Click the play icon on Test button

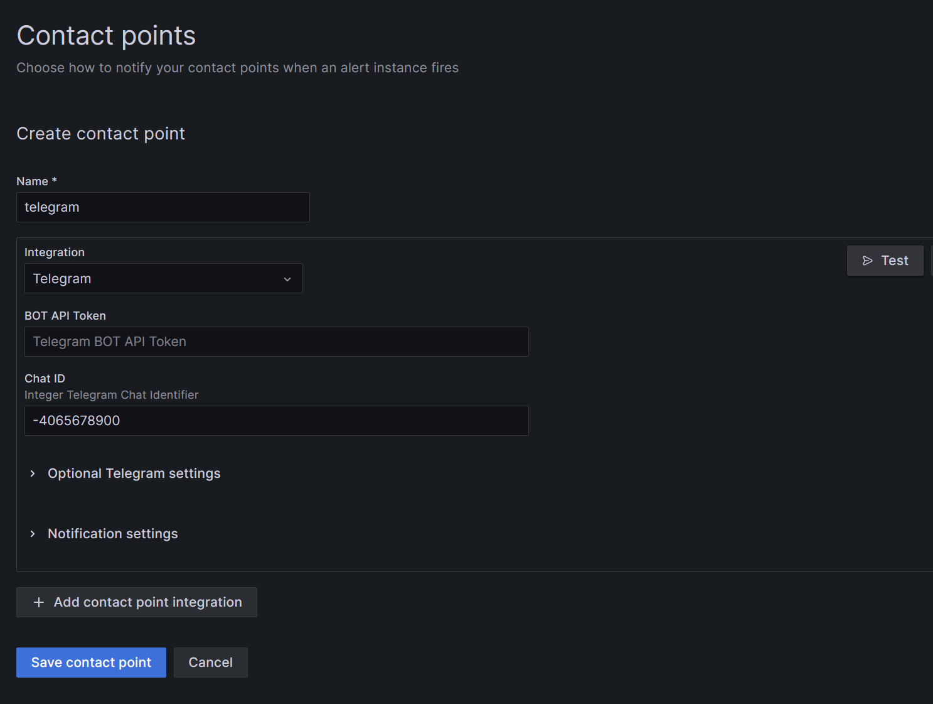pos(868,261)
